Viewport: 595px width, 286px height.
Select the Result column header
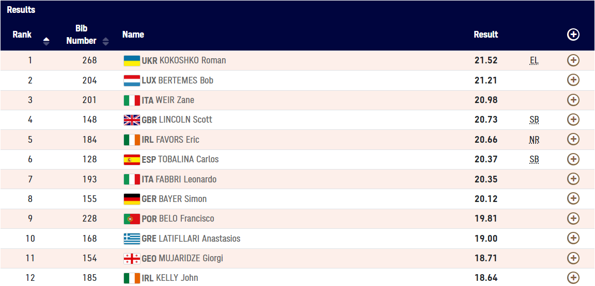tap(486, 35)
